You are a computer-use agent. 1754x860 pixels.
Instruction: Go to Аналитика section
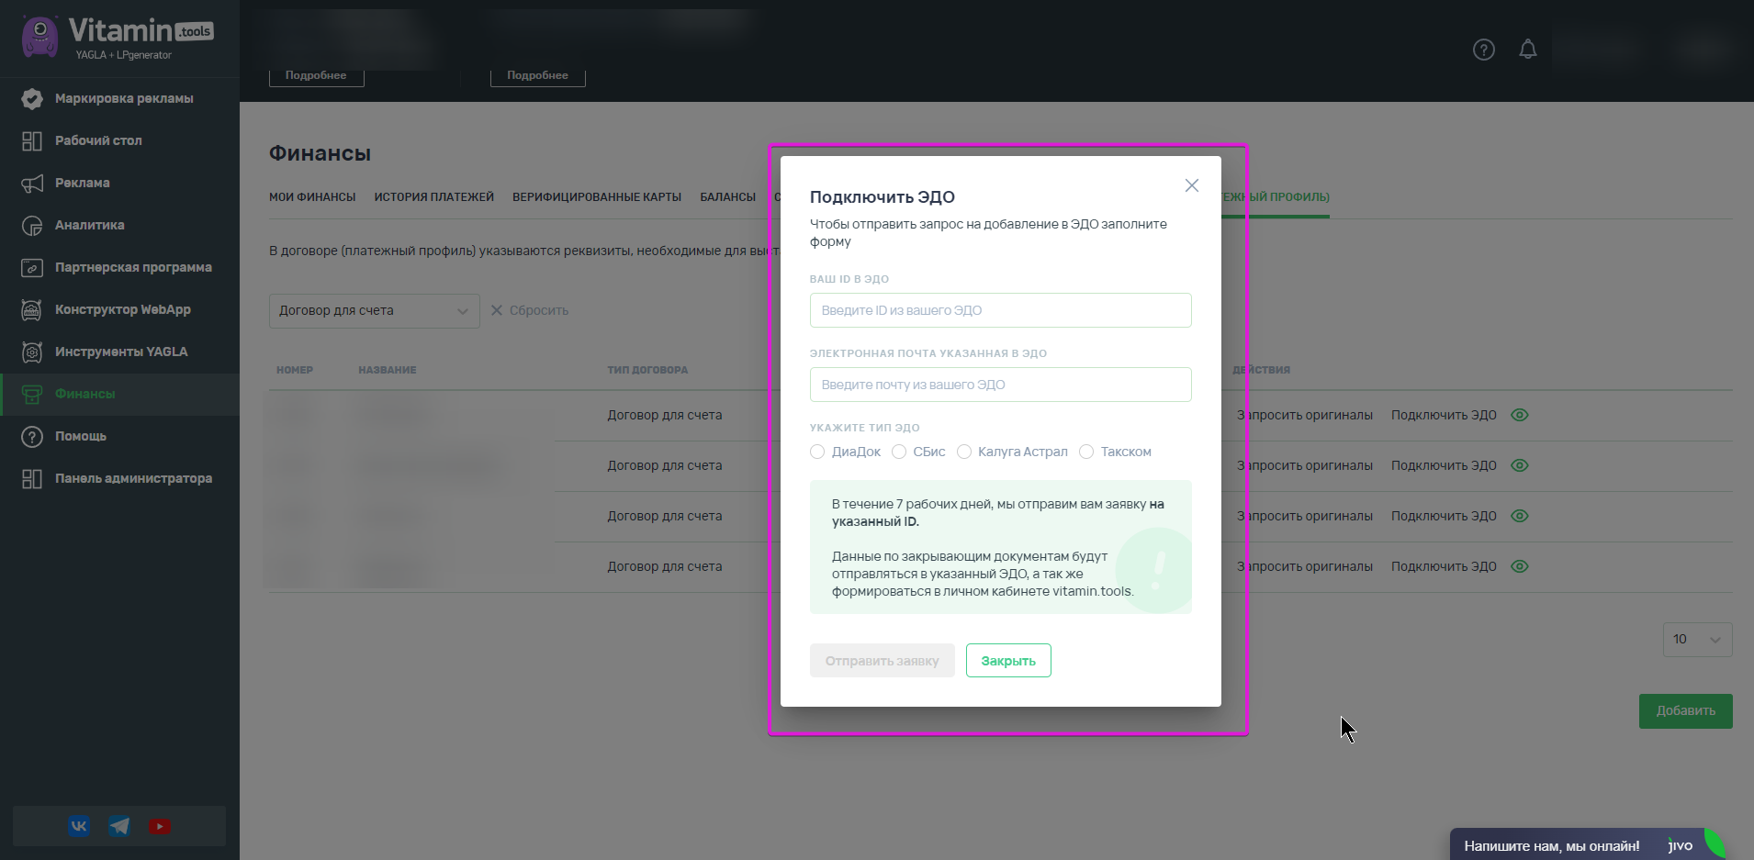click(x=90, y=225)
